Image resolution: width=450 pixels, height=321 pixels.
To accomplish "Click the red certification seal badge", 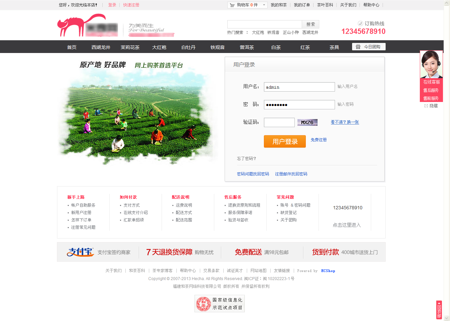I will click(203, 304).
